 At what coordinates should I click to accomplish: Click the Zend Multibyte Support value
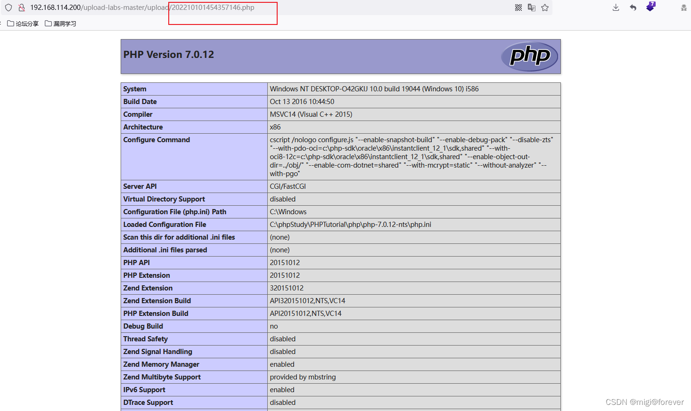[x=303, y=377]
